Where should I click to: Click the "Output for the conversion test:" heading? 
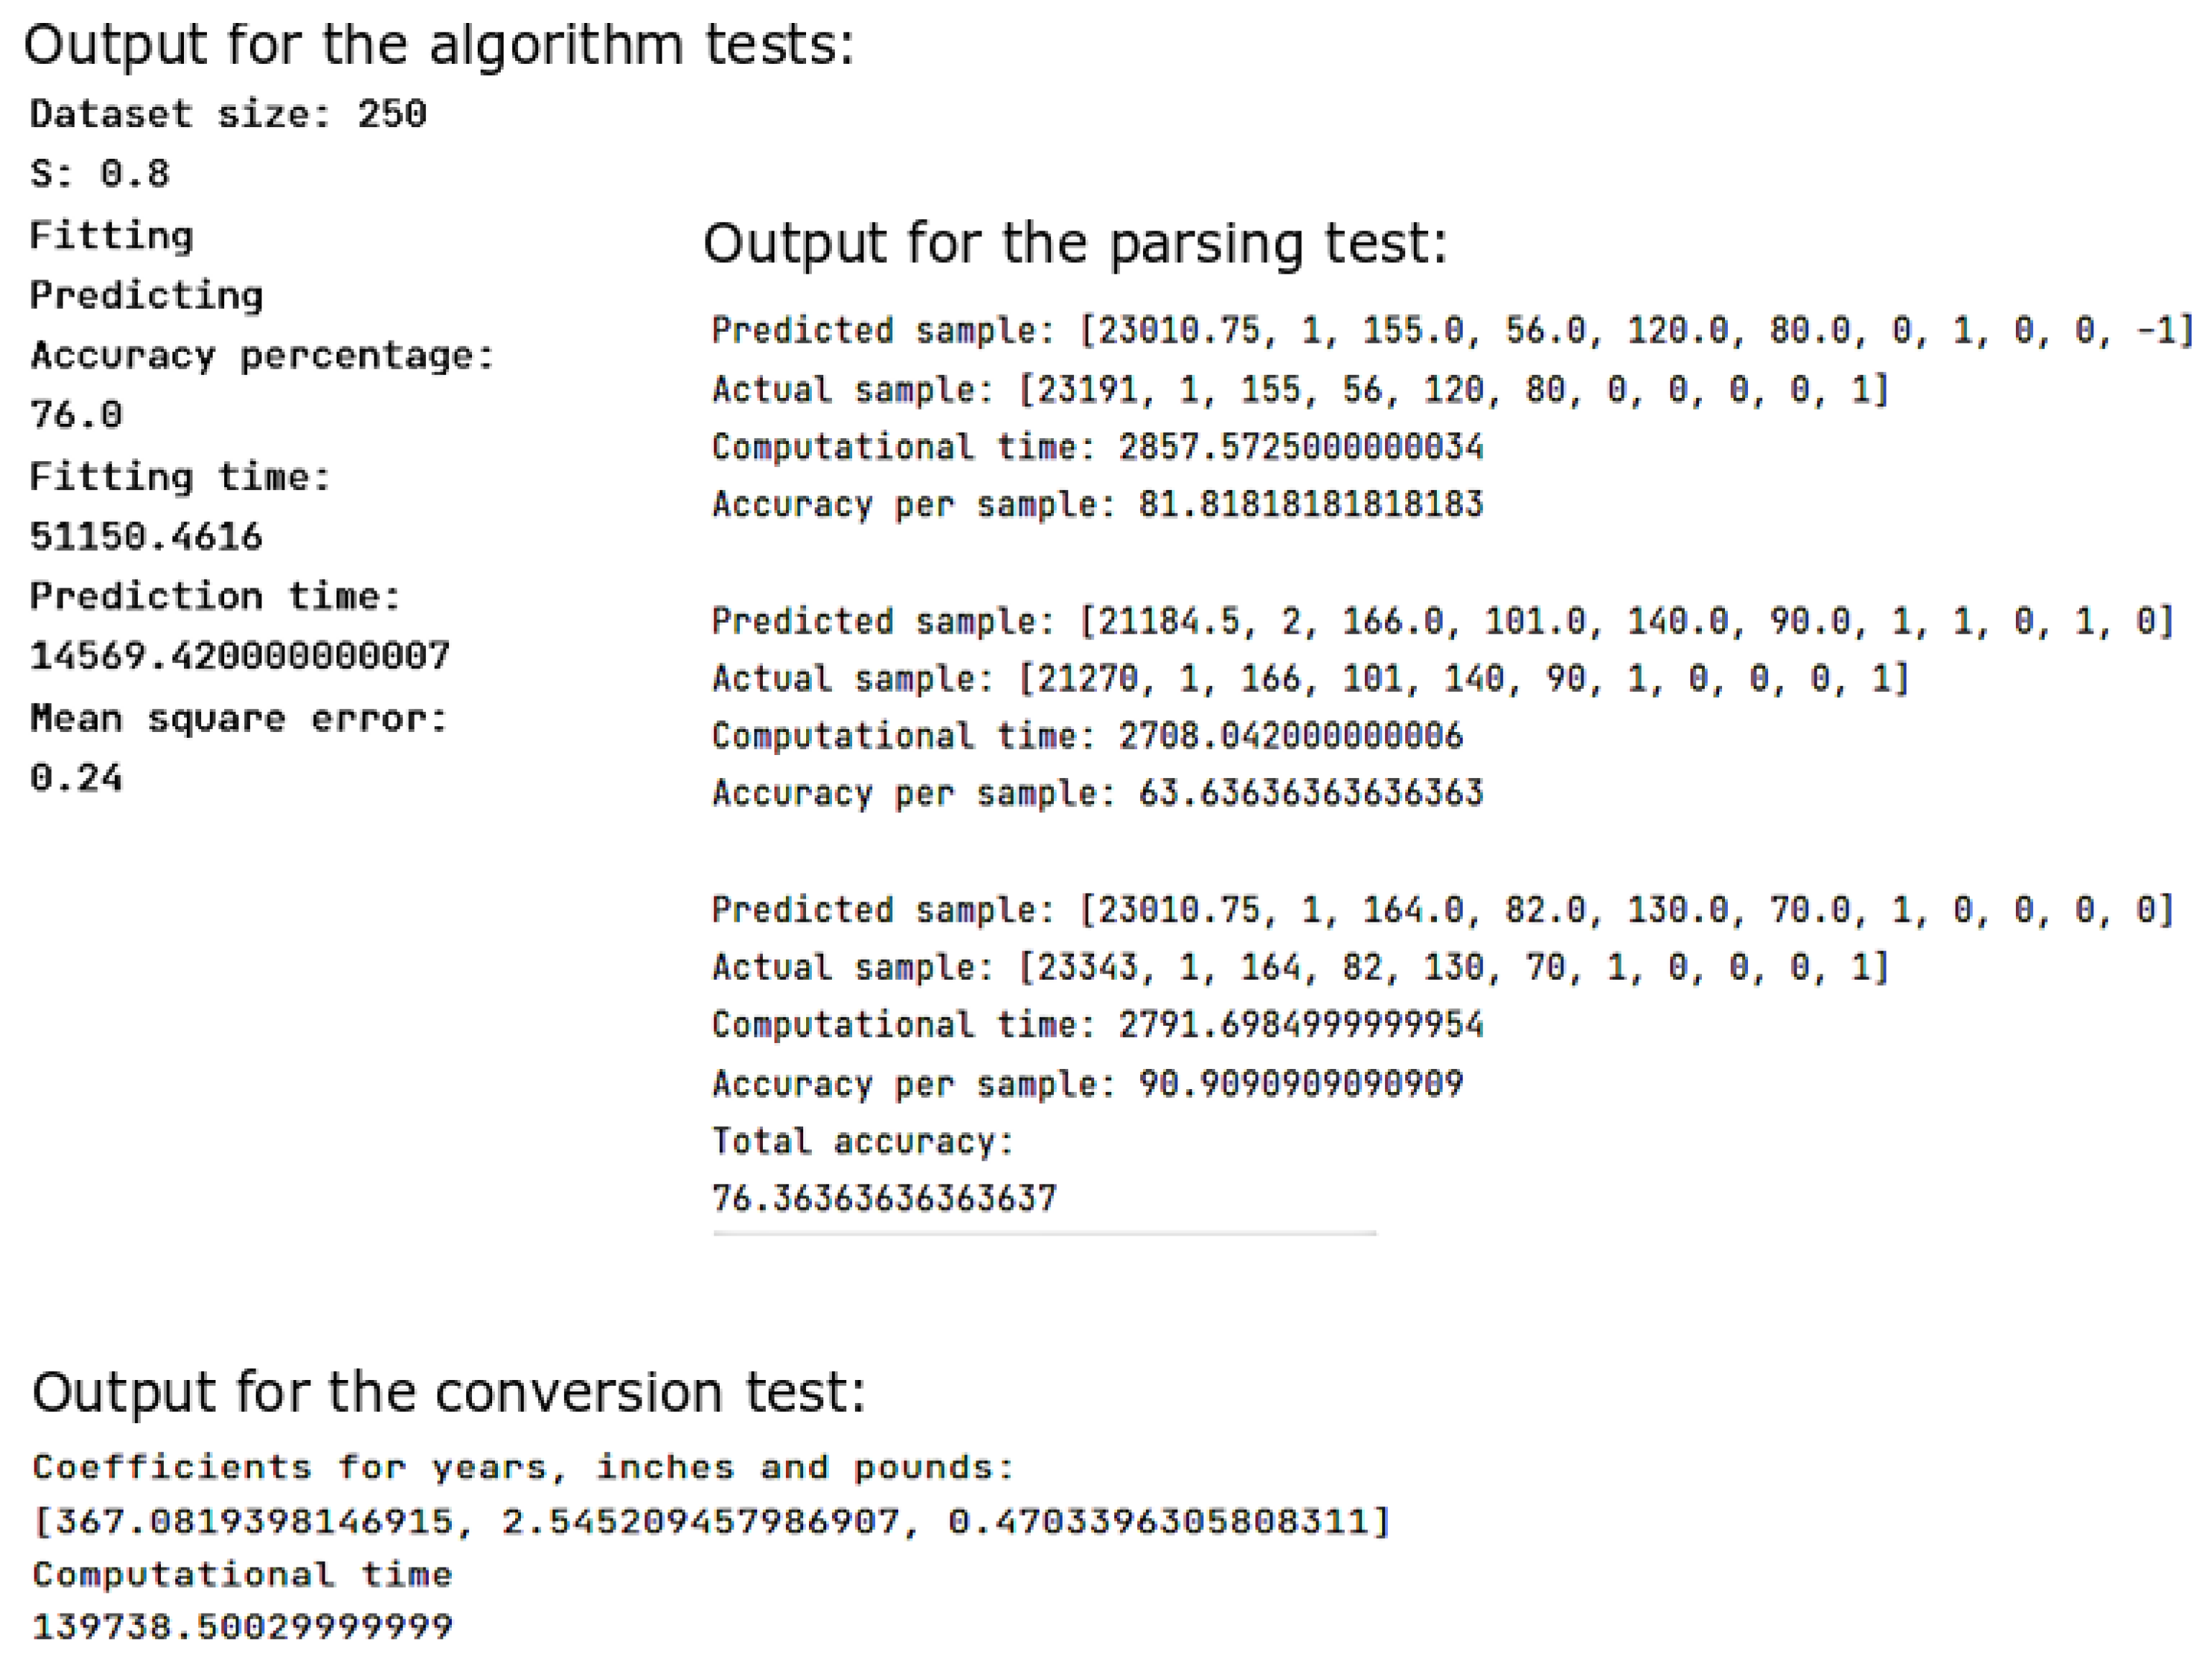(449, 1392)
